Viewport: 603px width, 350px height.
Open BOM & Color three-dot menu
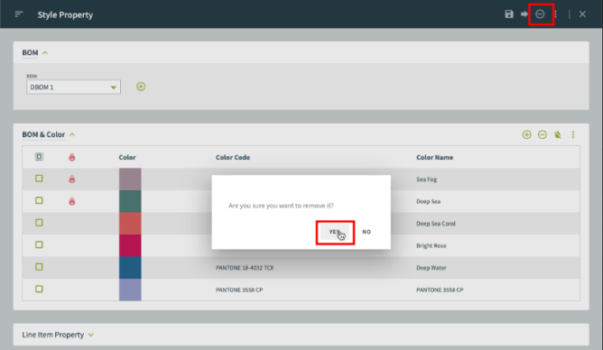(573, 134)
